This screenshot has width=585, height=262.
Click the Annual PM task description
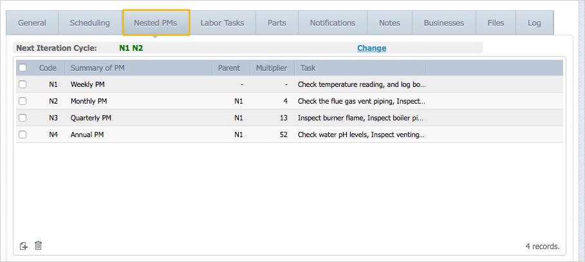(x=361, y=135)
